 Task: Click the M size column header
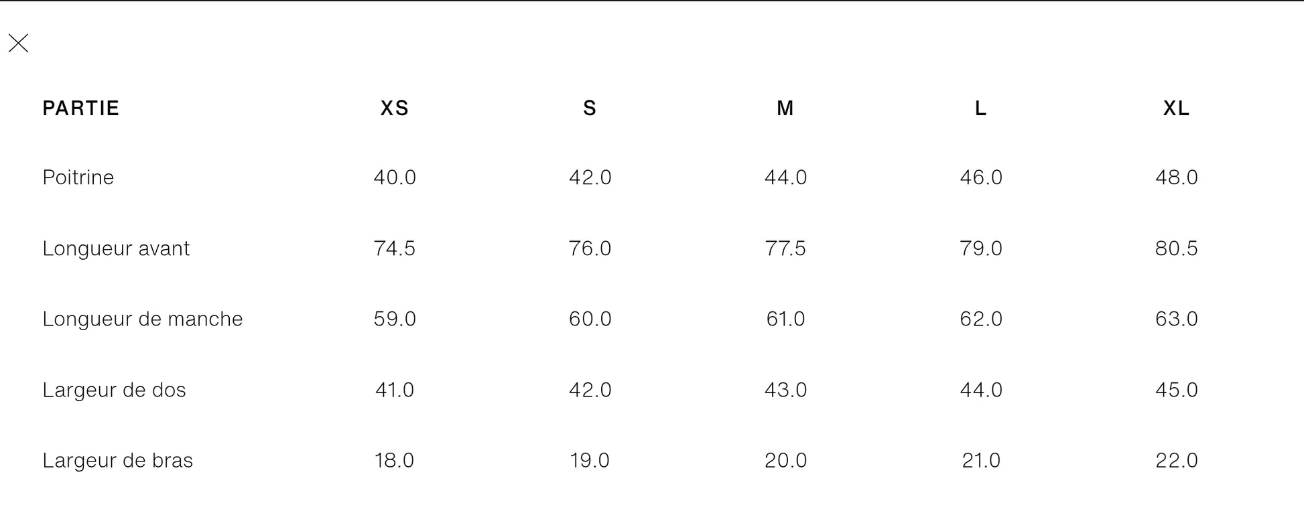[785, 108]
